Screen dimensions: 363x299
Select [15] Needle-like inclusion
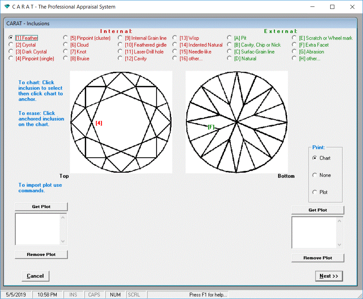[x=175, y=52]
